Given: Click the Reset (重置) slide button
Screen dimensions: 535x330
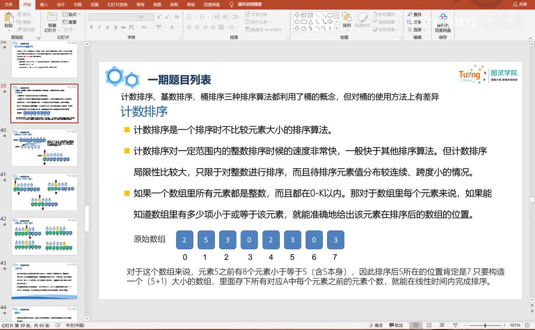Looking at the screenshot, I should coord(70,22).
